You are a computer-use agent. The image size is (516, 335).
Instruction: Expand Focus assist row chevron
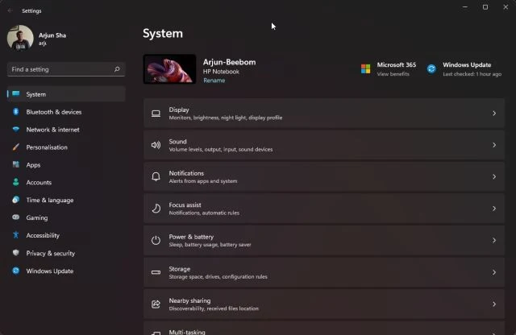tap(494, 209)
